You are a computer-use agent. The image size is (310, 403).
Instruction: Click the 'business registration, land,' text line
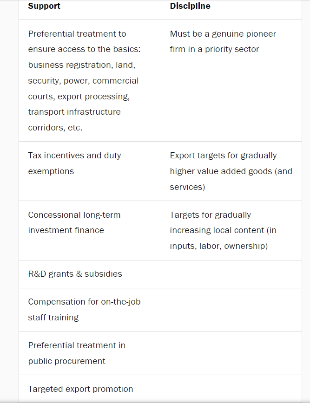tap(82, 65)
